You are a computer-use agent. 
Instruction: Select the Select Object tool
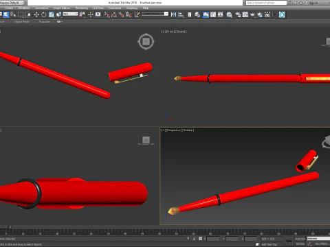tap(6, 14)
